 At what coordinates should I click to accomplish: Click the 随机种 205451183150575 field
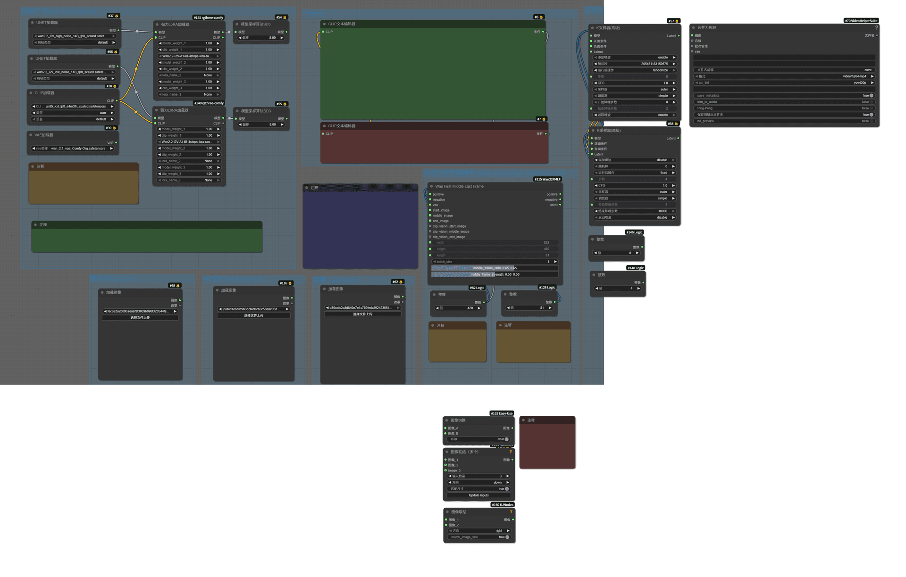[634, 64]
